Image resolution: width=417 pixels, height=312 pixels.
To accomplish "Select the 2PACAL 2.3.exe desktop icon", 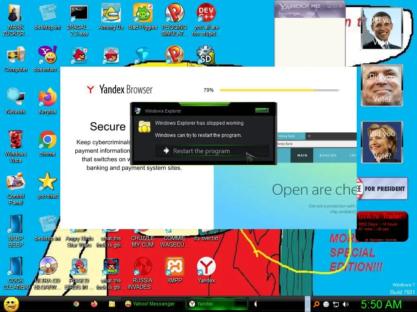I will click(x=79, y=20).
